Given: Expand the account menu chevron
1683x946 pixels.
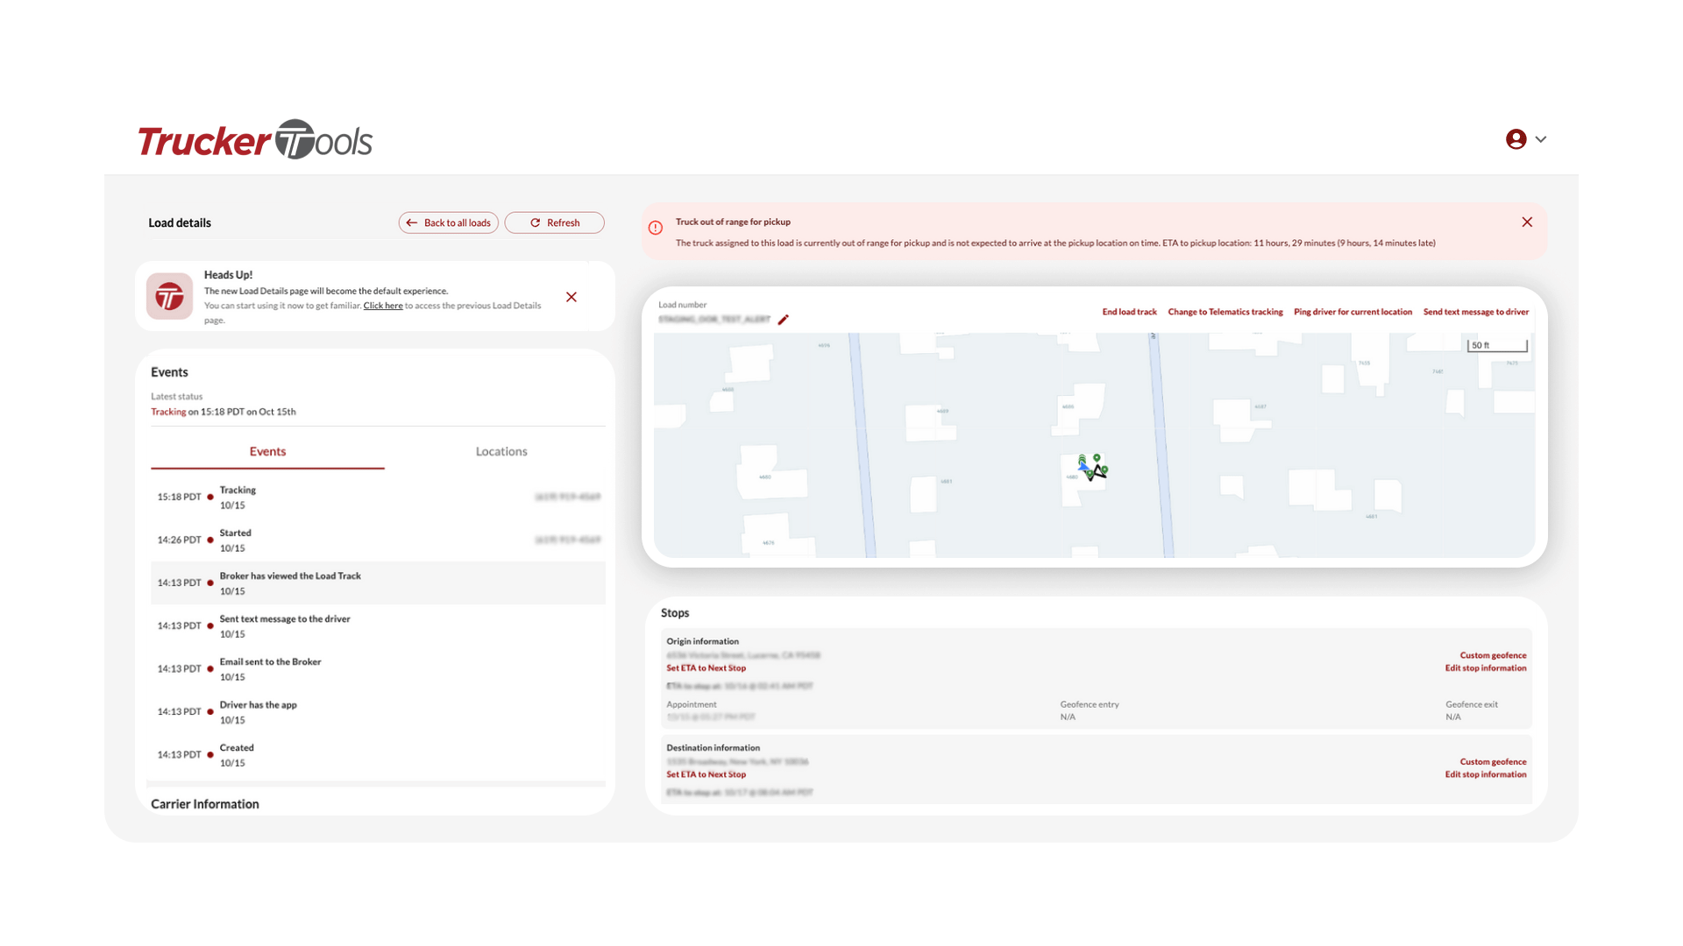Looking at the screenshot, I should pyautogui.click(x=1541, y=139).
